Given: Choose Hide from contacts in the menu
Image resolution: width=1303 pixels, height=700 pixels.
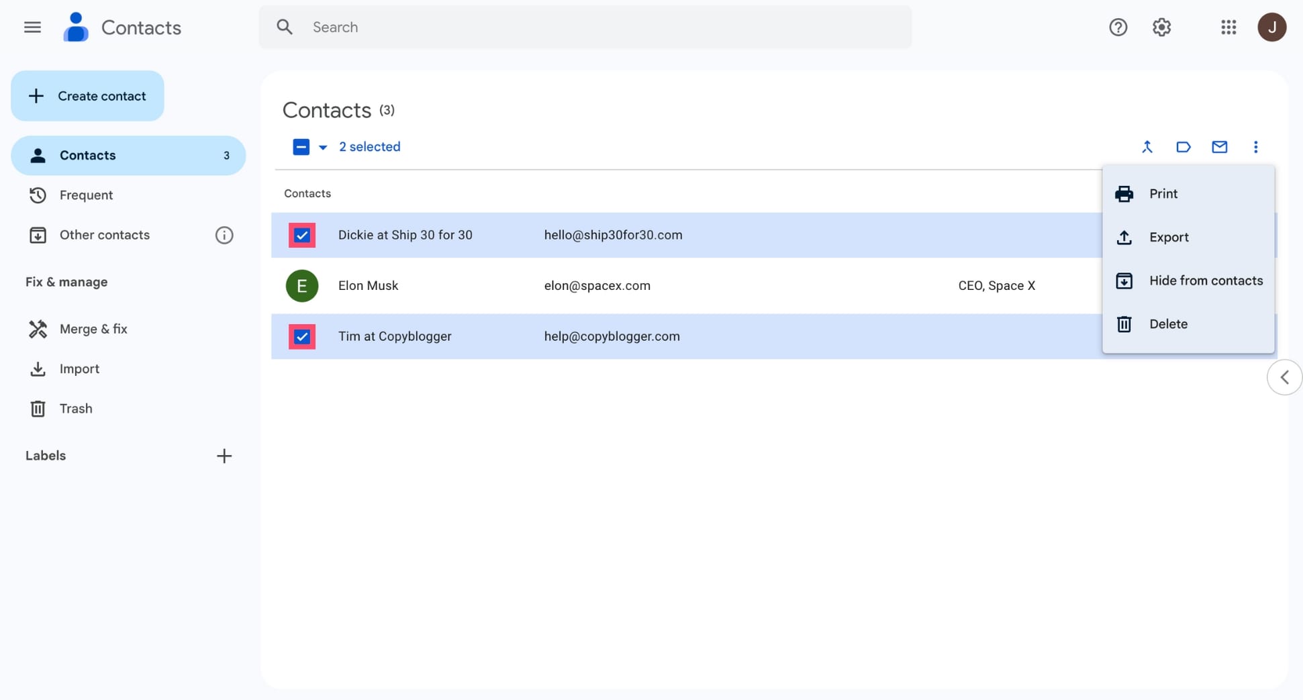Looking at the screenshot, I should click(1188, 281).
